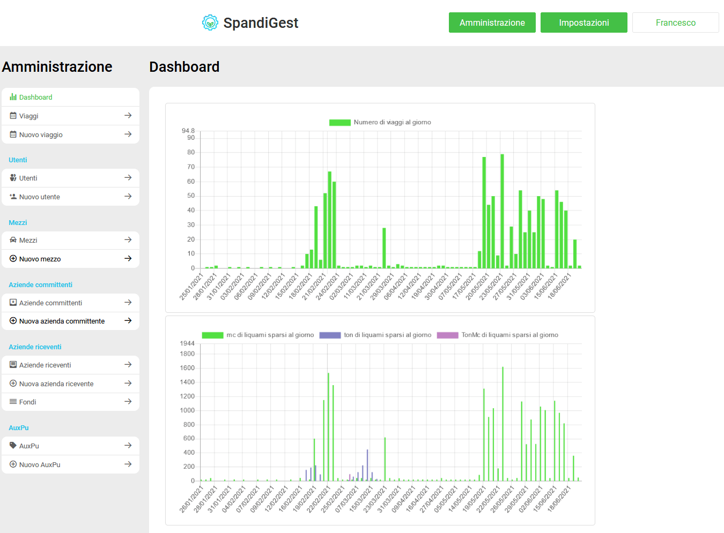Click the Nuovo utente add-user icon
Viewport: 724px width, 533px height.
[12, 196]
